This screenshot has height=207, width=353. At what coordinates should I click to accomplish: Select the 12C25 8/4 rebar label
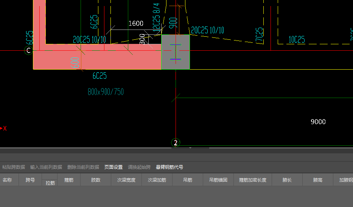(156, 17)
